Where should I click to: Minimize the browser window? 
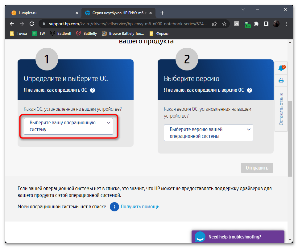257,10
